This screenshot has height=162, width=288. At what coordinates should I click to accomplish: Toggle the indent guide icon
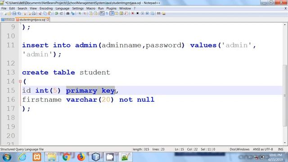click(x=112, y=13)
